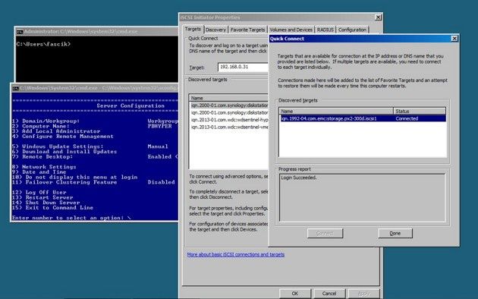
Task: Open the Volumes and Devices tab
Action: tap(291, 30)
